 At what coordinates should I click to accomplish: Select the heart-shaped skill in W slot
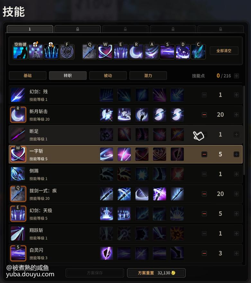105,52
